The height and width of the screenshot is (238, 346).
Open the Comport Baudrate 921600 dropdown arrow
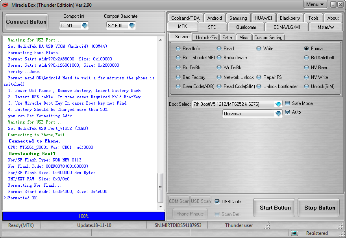(x=132, y=25)
